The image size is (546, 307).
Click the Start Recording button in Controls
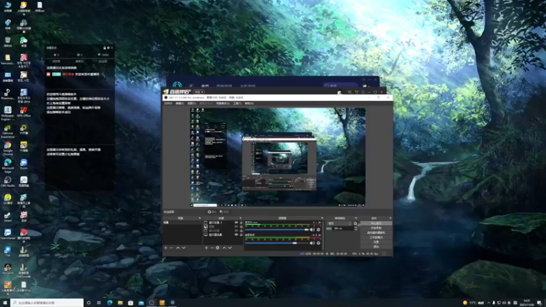pos(376,228)
